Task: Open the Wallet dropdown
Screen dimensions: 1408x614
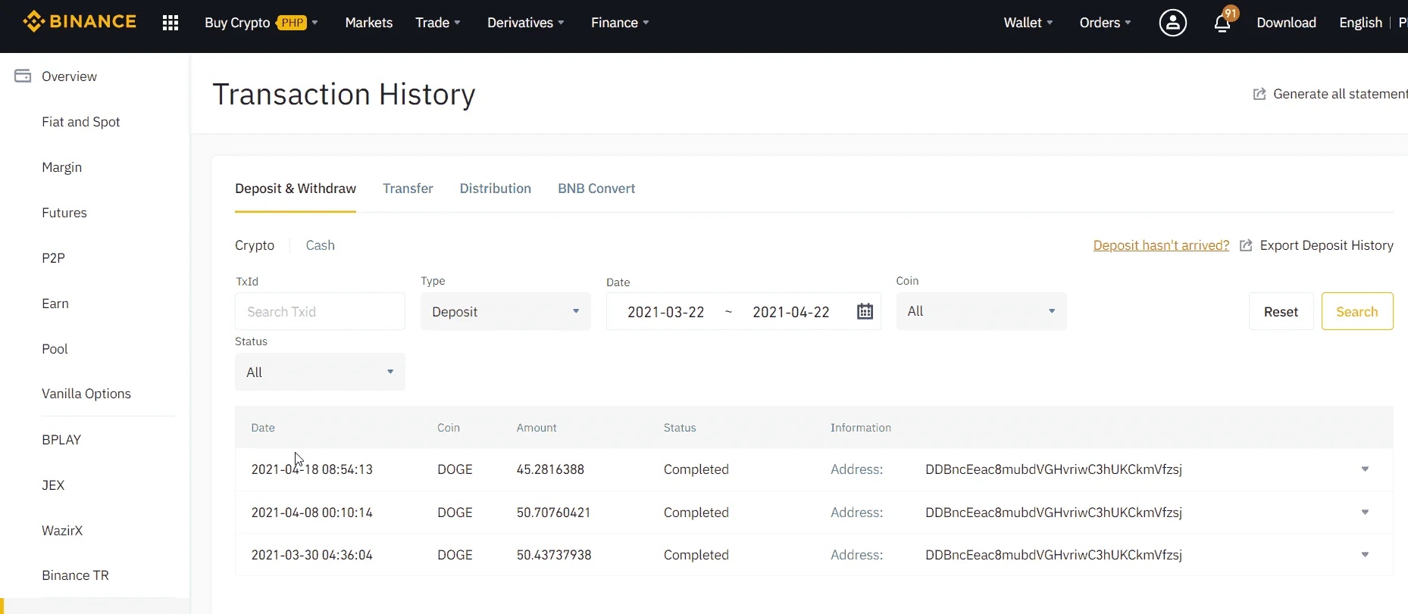Action: [x=1028, y=23]
